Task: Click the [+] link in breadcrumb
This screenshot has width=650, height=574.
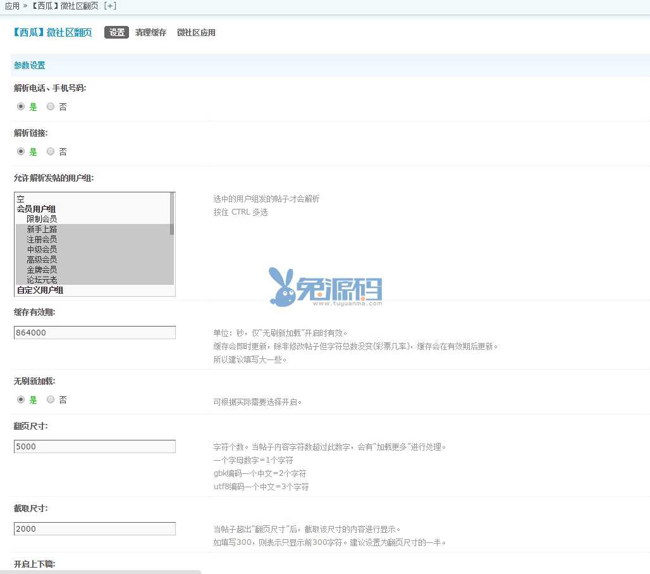Action: click(x=110, y=6)
